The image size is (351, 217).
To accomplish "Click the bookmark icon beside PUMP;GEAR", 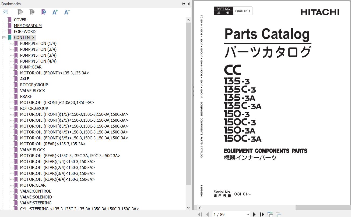I will click(x=16, y=67).
